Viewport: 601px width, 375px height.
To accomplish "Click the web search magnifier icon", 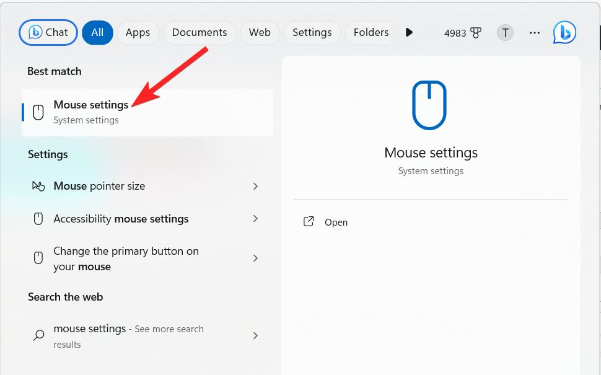I will [x=37, y=335].
